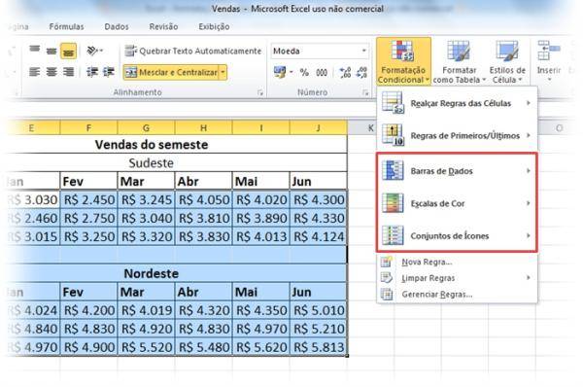This screenshot has height=387, width=583.
Task: Open Escalas de Cor color options
Action: 457,203
